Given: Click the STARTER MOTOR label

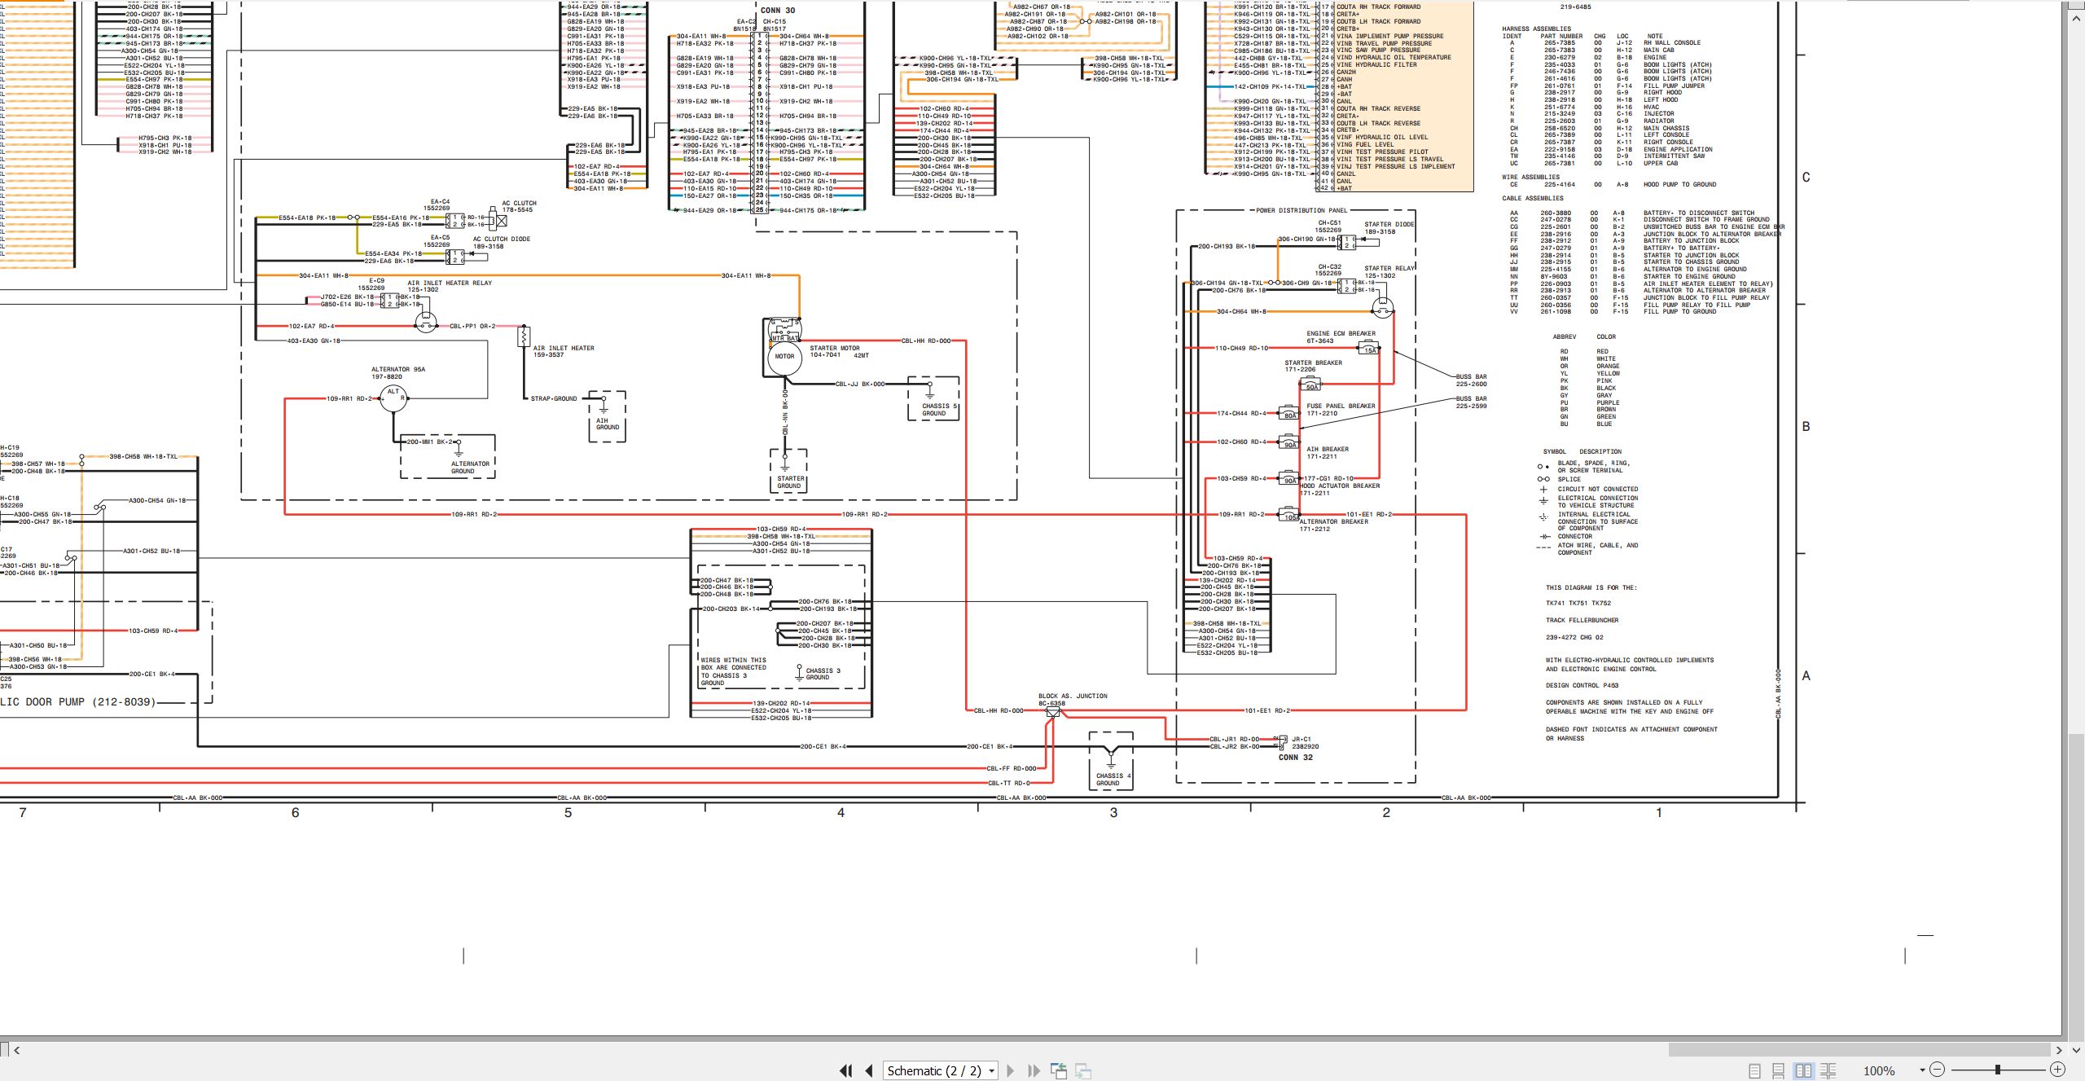Looking at the screenshot, I should pos(834,348).
